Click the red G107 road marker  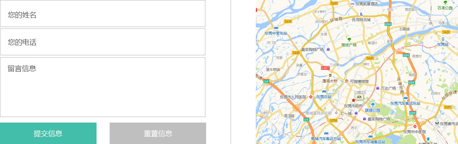tap(325, 68)
